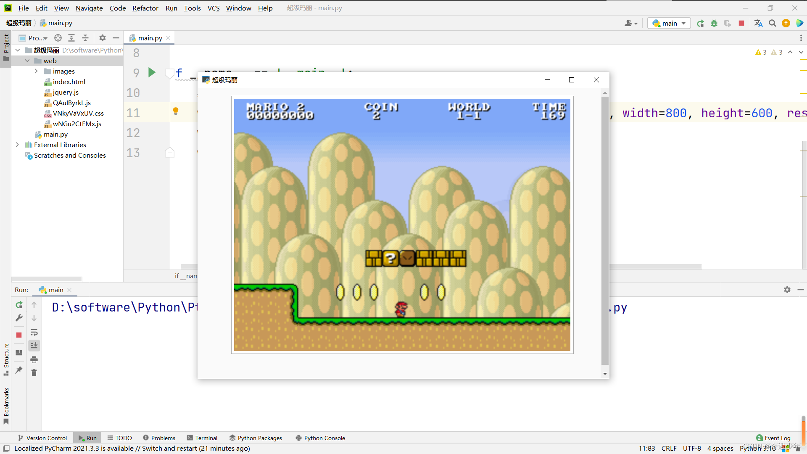Screen dimensions: 807x454
Task: Click Python 3.10 interpreter in status bar
Action: [757, 449]
